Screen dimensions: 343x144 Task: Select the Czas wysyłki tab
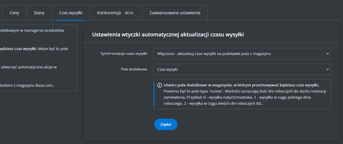tap(71, 13)
